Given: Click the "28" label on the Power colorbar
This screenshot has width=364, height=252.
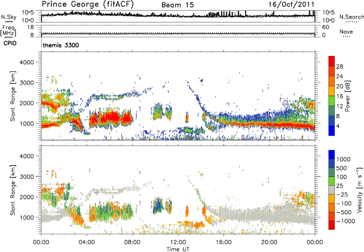Looking at the screenshot, I should (x=339, y=66).
